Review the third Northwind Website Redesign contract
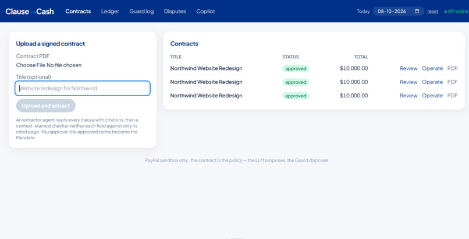The height and width of the screenshot is (239, 469). [408, 96]
